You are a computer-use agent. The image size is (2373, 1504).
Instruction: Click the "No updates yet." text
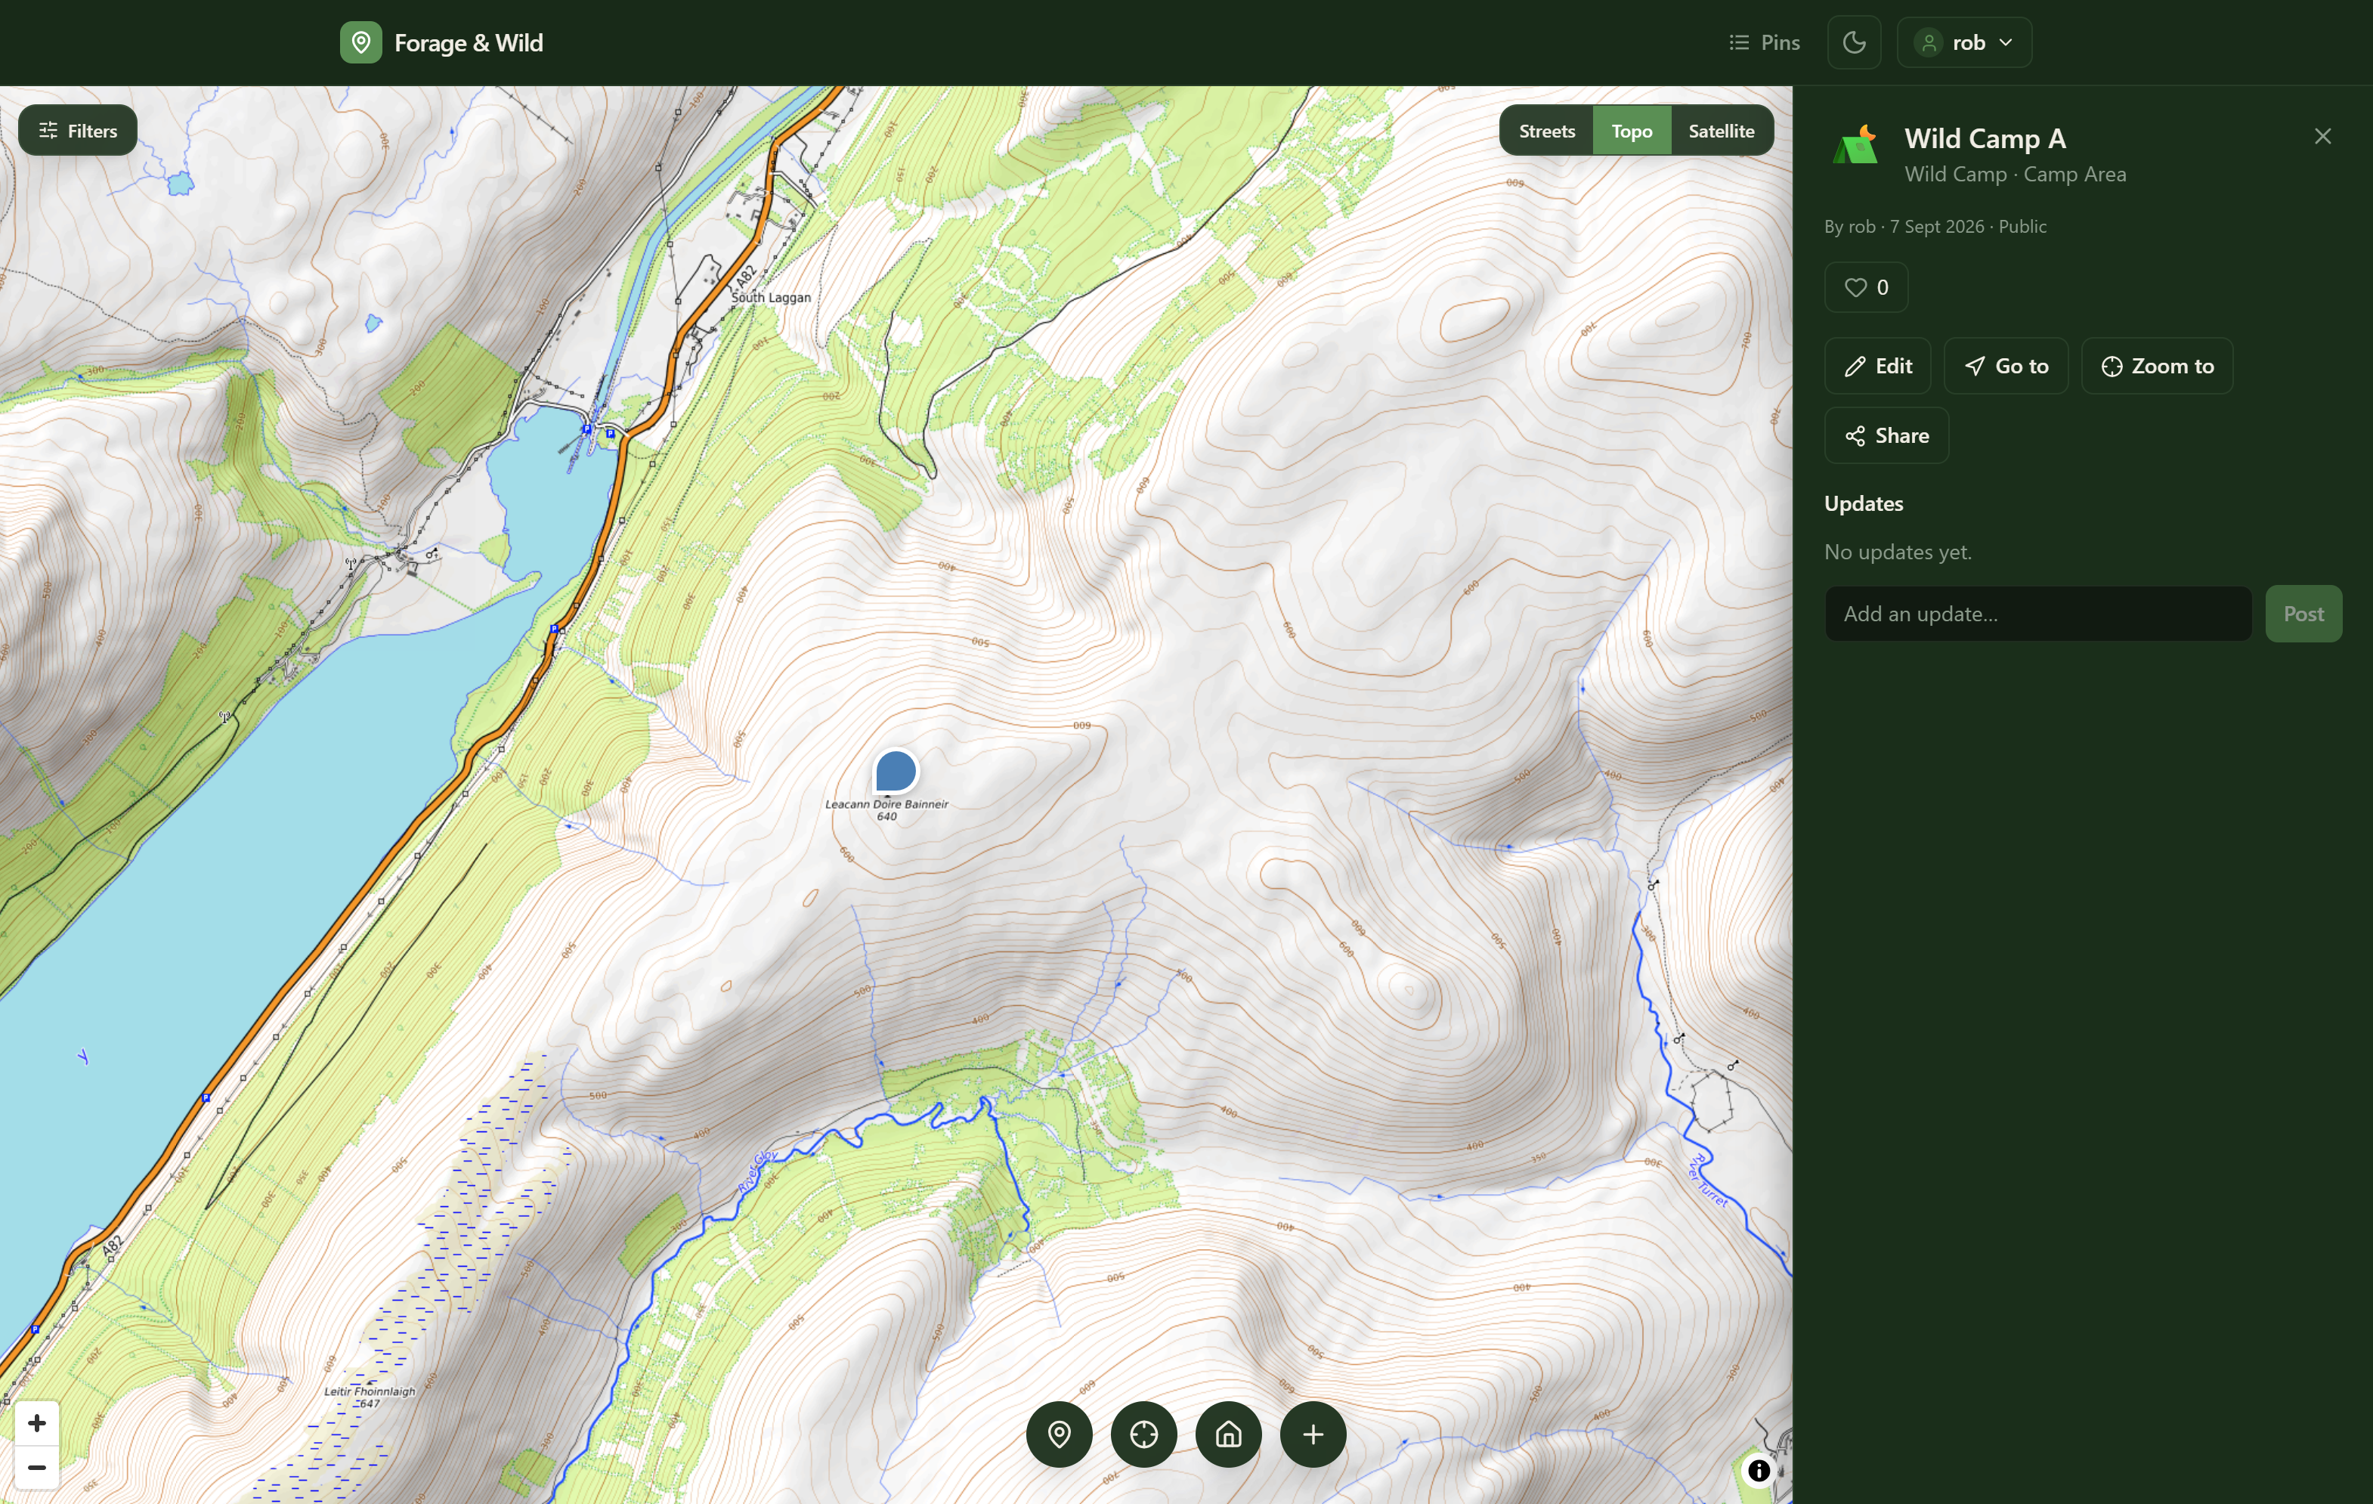coord(1897,552)
